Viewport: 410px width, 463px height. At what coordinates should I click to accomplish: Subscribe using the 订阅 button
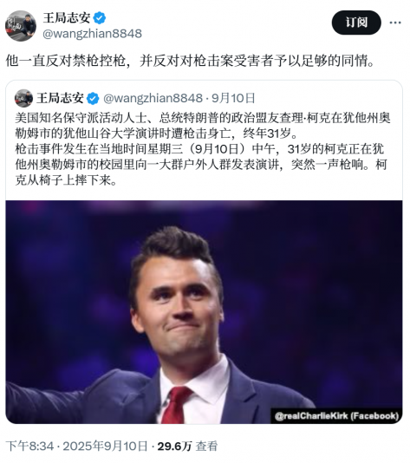click(x=356, y=23)
